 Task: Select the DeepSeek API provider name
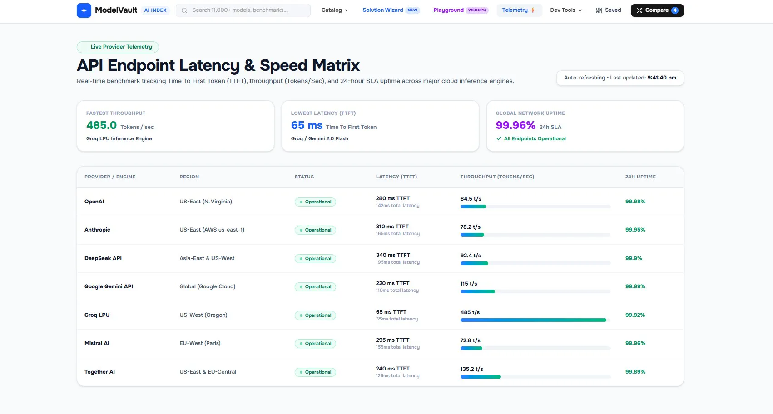pyautogui.click(x=103, y=258)
